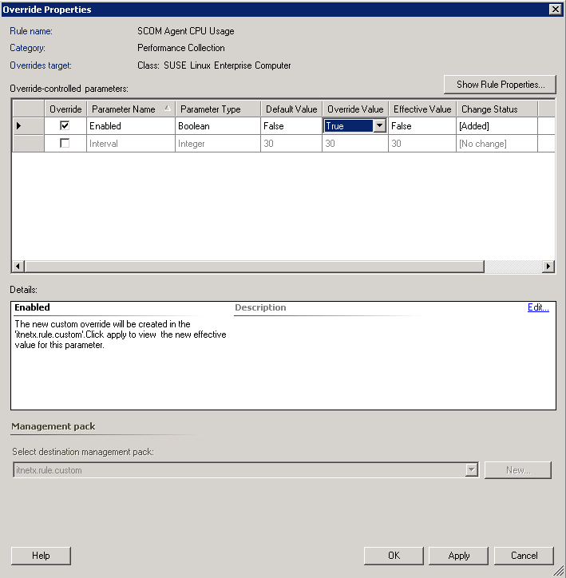Click the Overrides target label
Image resolution: width=566 pixels, height=578 pixels.
(x=41, y=65)
